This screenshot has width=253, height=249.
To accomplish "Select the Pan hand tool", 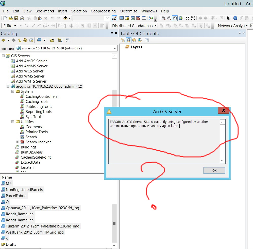I will [175, 18].
